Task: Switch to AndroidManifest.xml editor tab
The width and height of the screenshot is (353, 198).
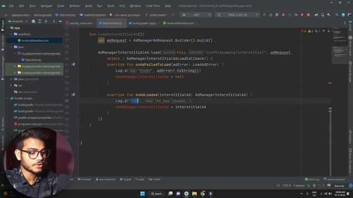Action: pos(180,23)
